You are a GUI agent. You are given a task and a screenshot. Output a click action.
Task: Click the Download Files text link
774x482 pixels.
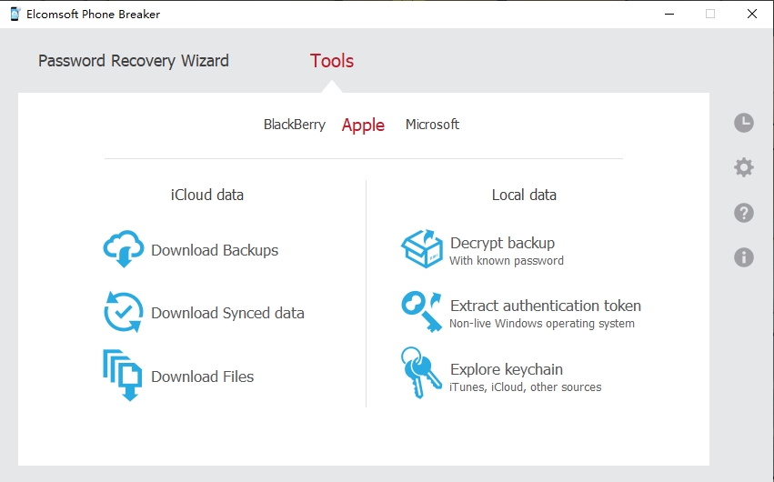coord(202,377)
